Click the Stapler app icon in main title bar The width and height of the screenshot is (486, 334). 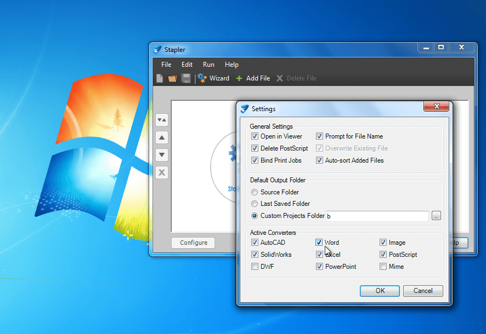(x=157, y=50)
